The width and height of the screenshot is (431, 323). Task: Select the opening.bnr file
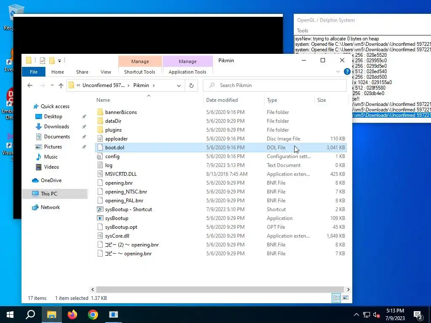pos(119,183)
